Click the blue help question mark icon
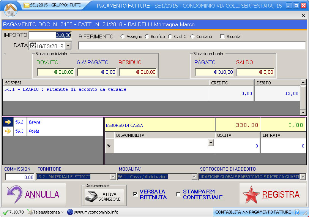This screenshot has width=309, height=217. pos(297,212)
